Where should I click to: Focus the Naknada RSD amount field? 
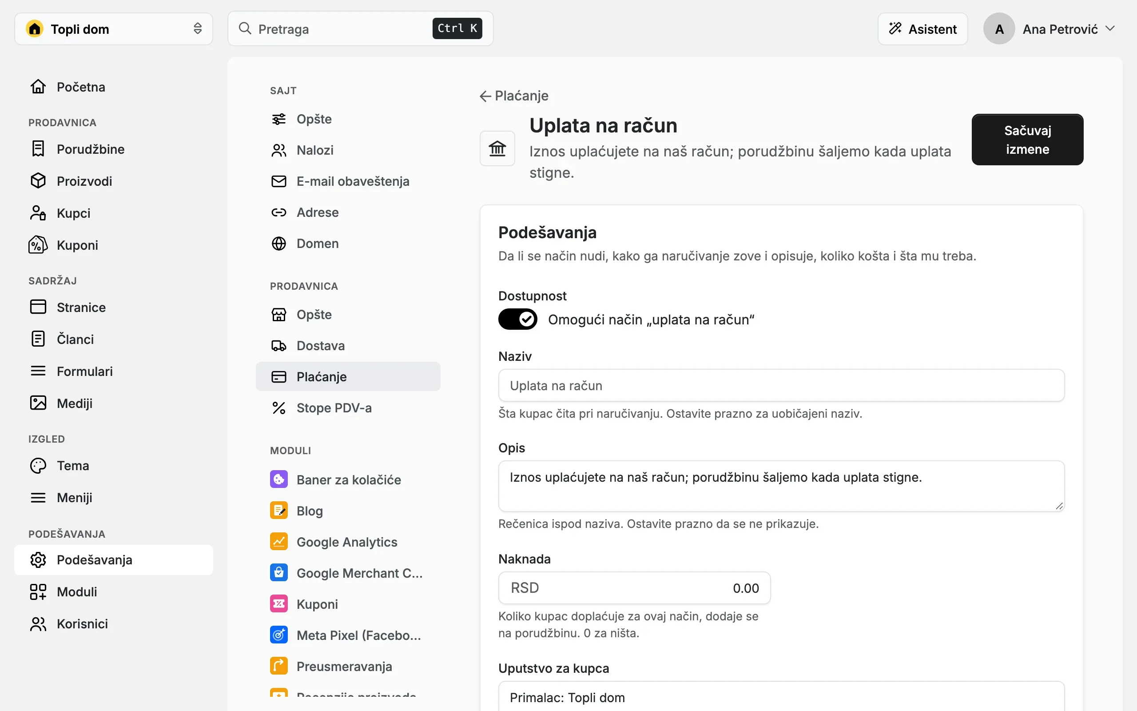pos(634,588)
